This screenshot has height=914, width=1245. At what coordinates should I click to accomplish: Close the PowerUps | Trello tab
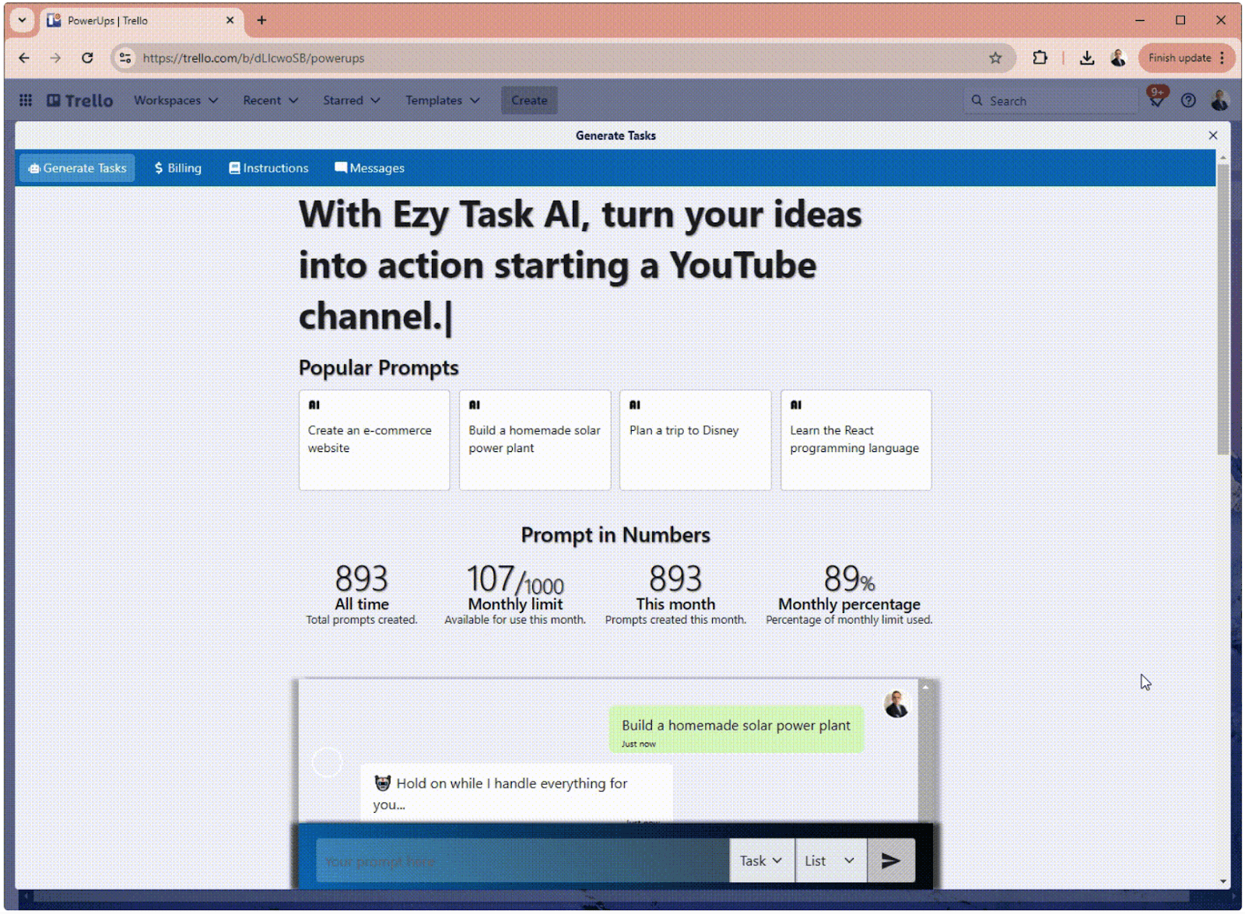pos(230,20)
